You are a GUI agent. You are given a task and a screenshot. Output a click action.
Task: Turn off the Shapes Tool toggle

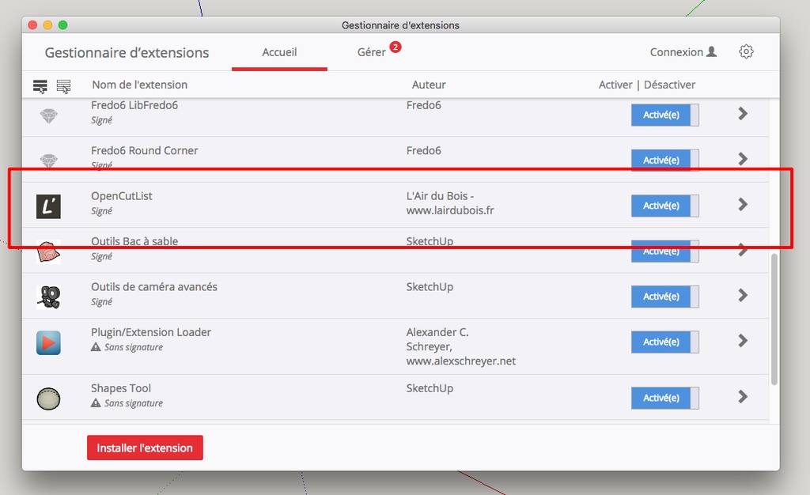[664, 398]
